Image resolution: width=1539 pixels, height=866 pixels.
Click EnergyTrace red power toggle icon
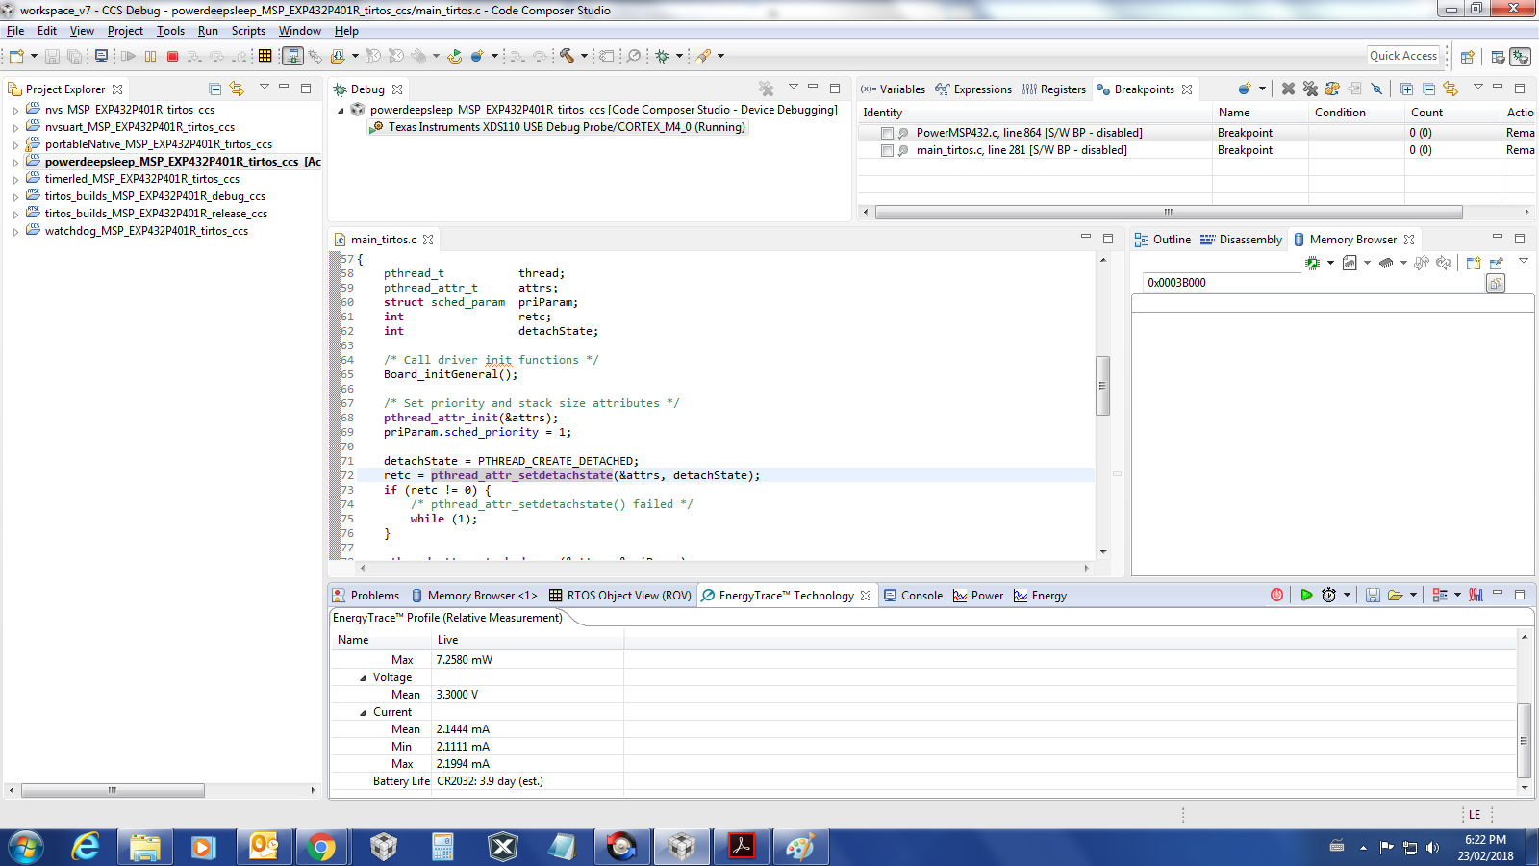tap(1276, 595)
